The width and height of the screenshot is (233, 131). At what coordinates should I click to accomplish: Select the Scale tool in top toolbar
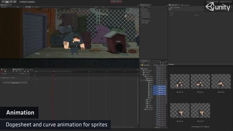tap(15, 2)
